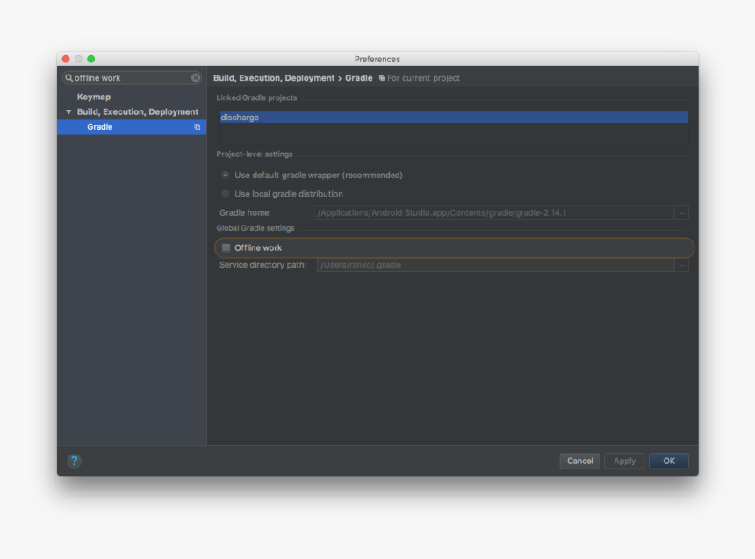Click the magnifier icon in the search box
Image resolution: width=755 pixels, height=559 pixels.
[x=68, y=77]
